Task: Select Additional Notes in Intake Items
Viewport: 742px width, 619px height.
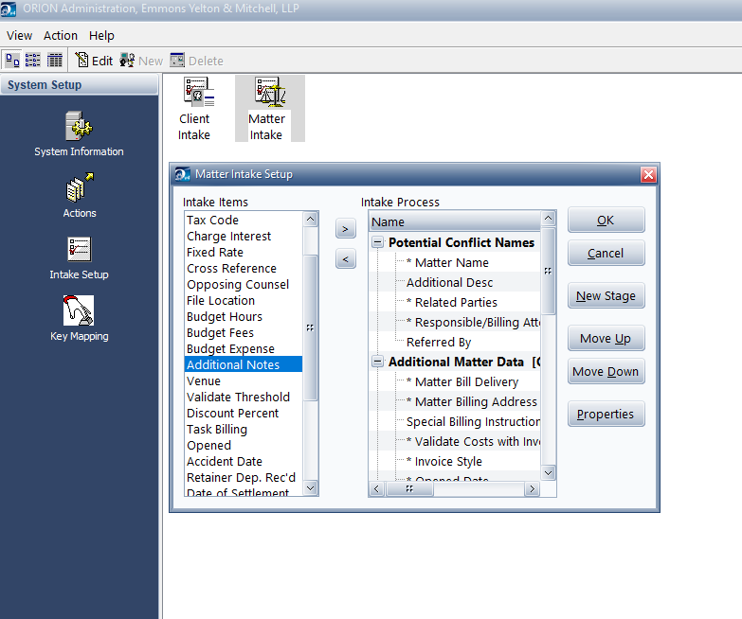Action: 244,364
